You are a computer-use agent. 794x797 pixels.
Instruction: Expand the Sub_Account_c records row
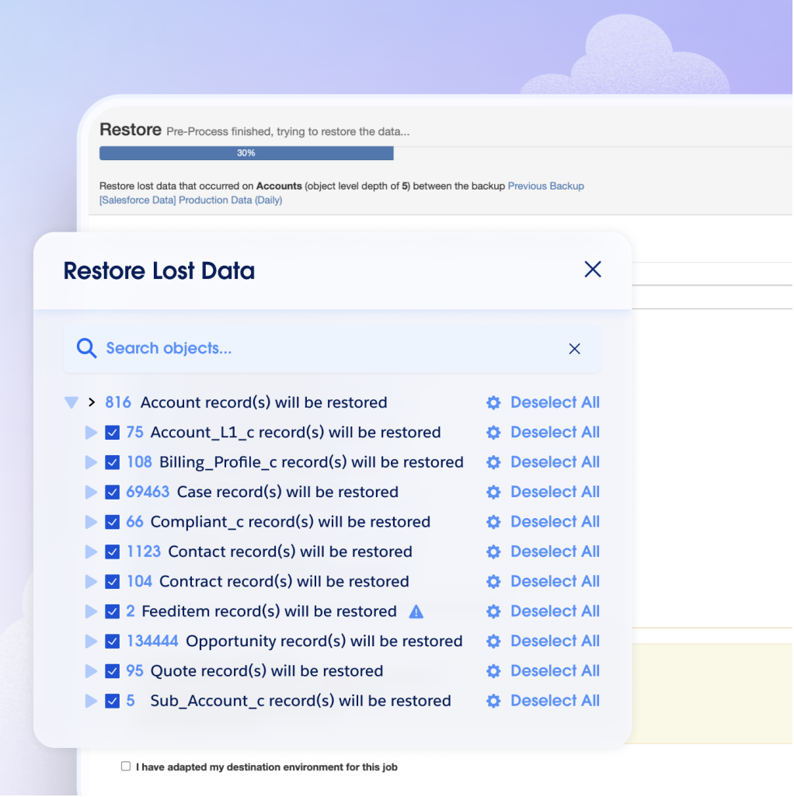pyautogui.click(x=91, y=701)
